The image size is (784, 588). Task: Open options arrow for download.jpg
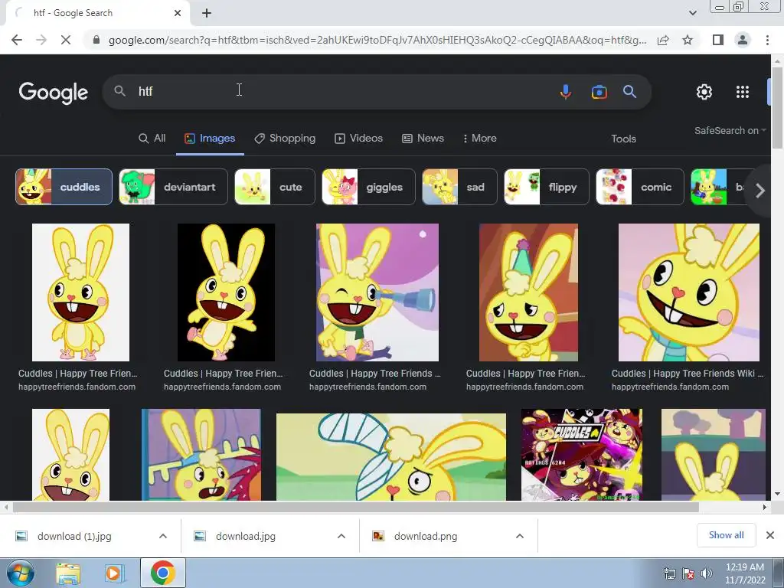click(x=341, y=536)
